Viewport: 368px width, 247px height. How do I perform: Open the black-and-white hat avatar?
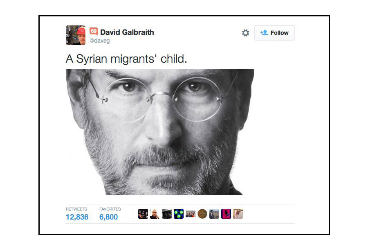click(167, 214)
